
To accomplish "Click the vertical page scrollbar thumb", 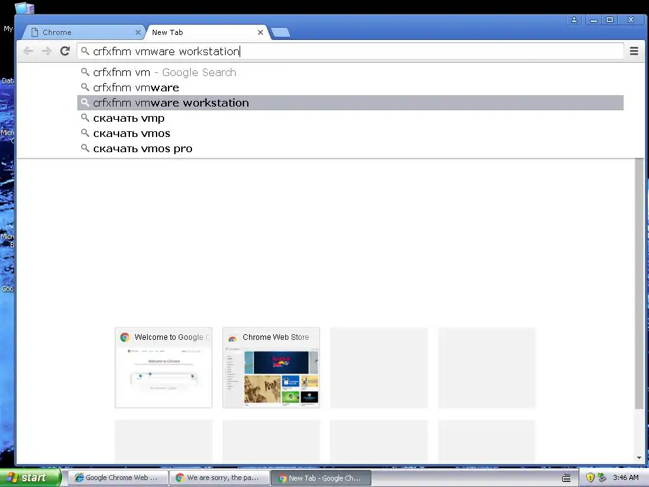I will pyautogui.click(x=639, y=283).
